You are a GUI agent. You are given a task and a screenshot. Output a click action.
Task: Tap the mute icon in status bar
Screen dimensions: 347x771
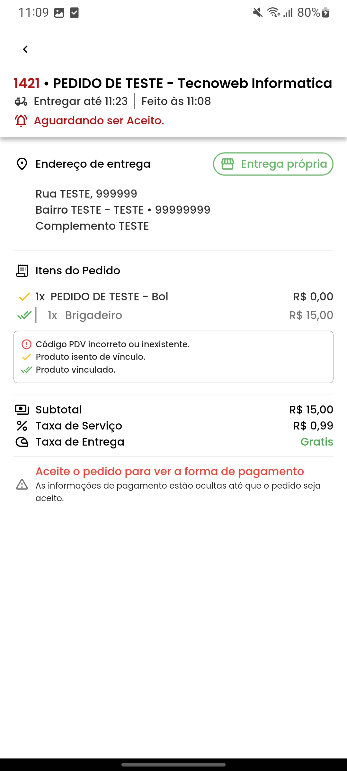click(257, 13)
